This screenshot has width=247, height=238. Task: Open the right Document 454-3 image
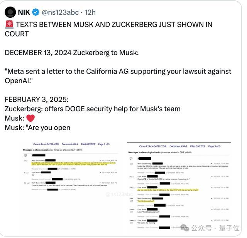pos(179,186)
